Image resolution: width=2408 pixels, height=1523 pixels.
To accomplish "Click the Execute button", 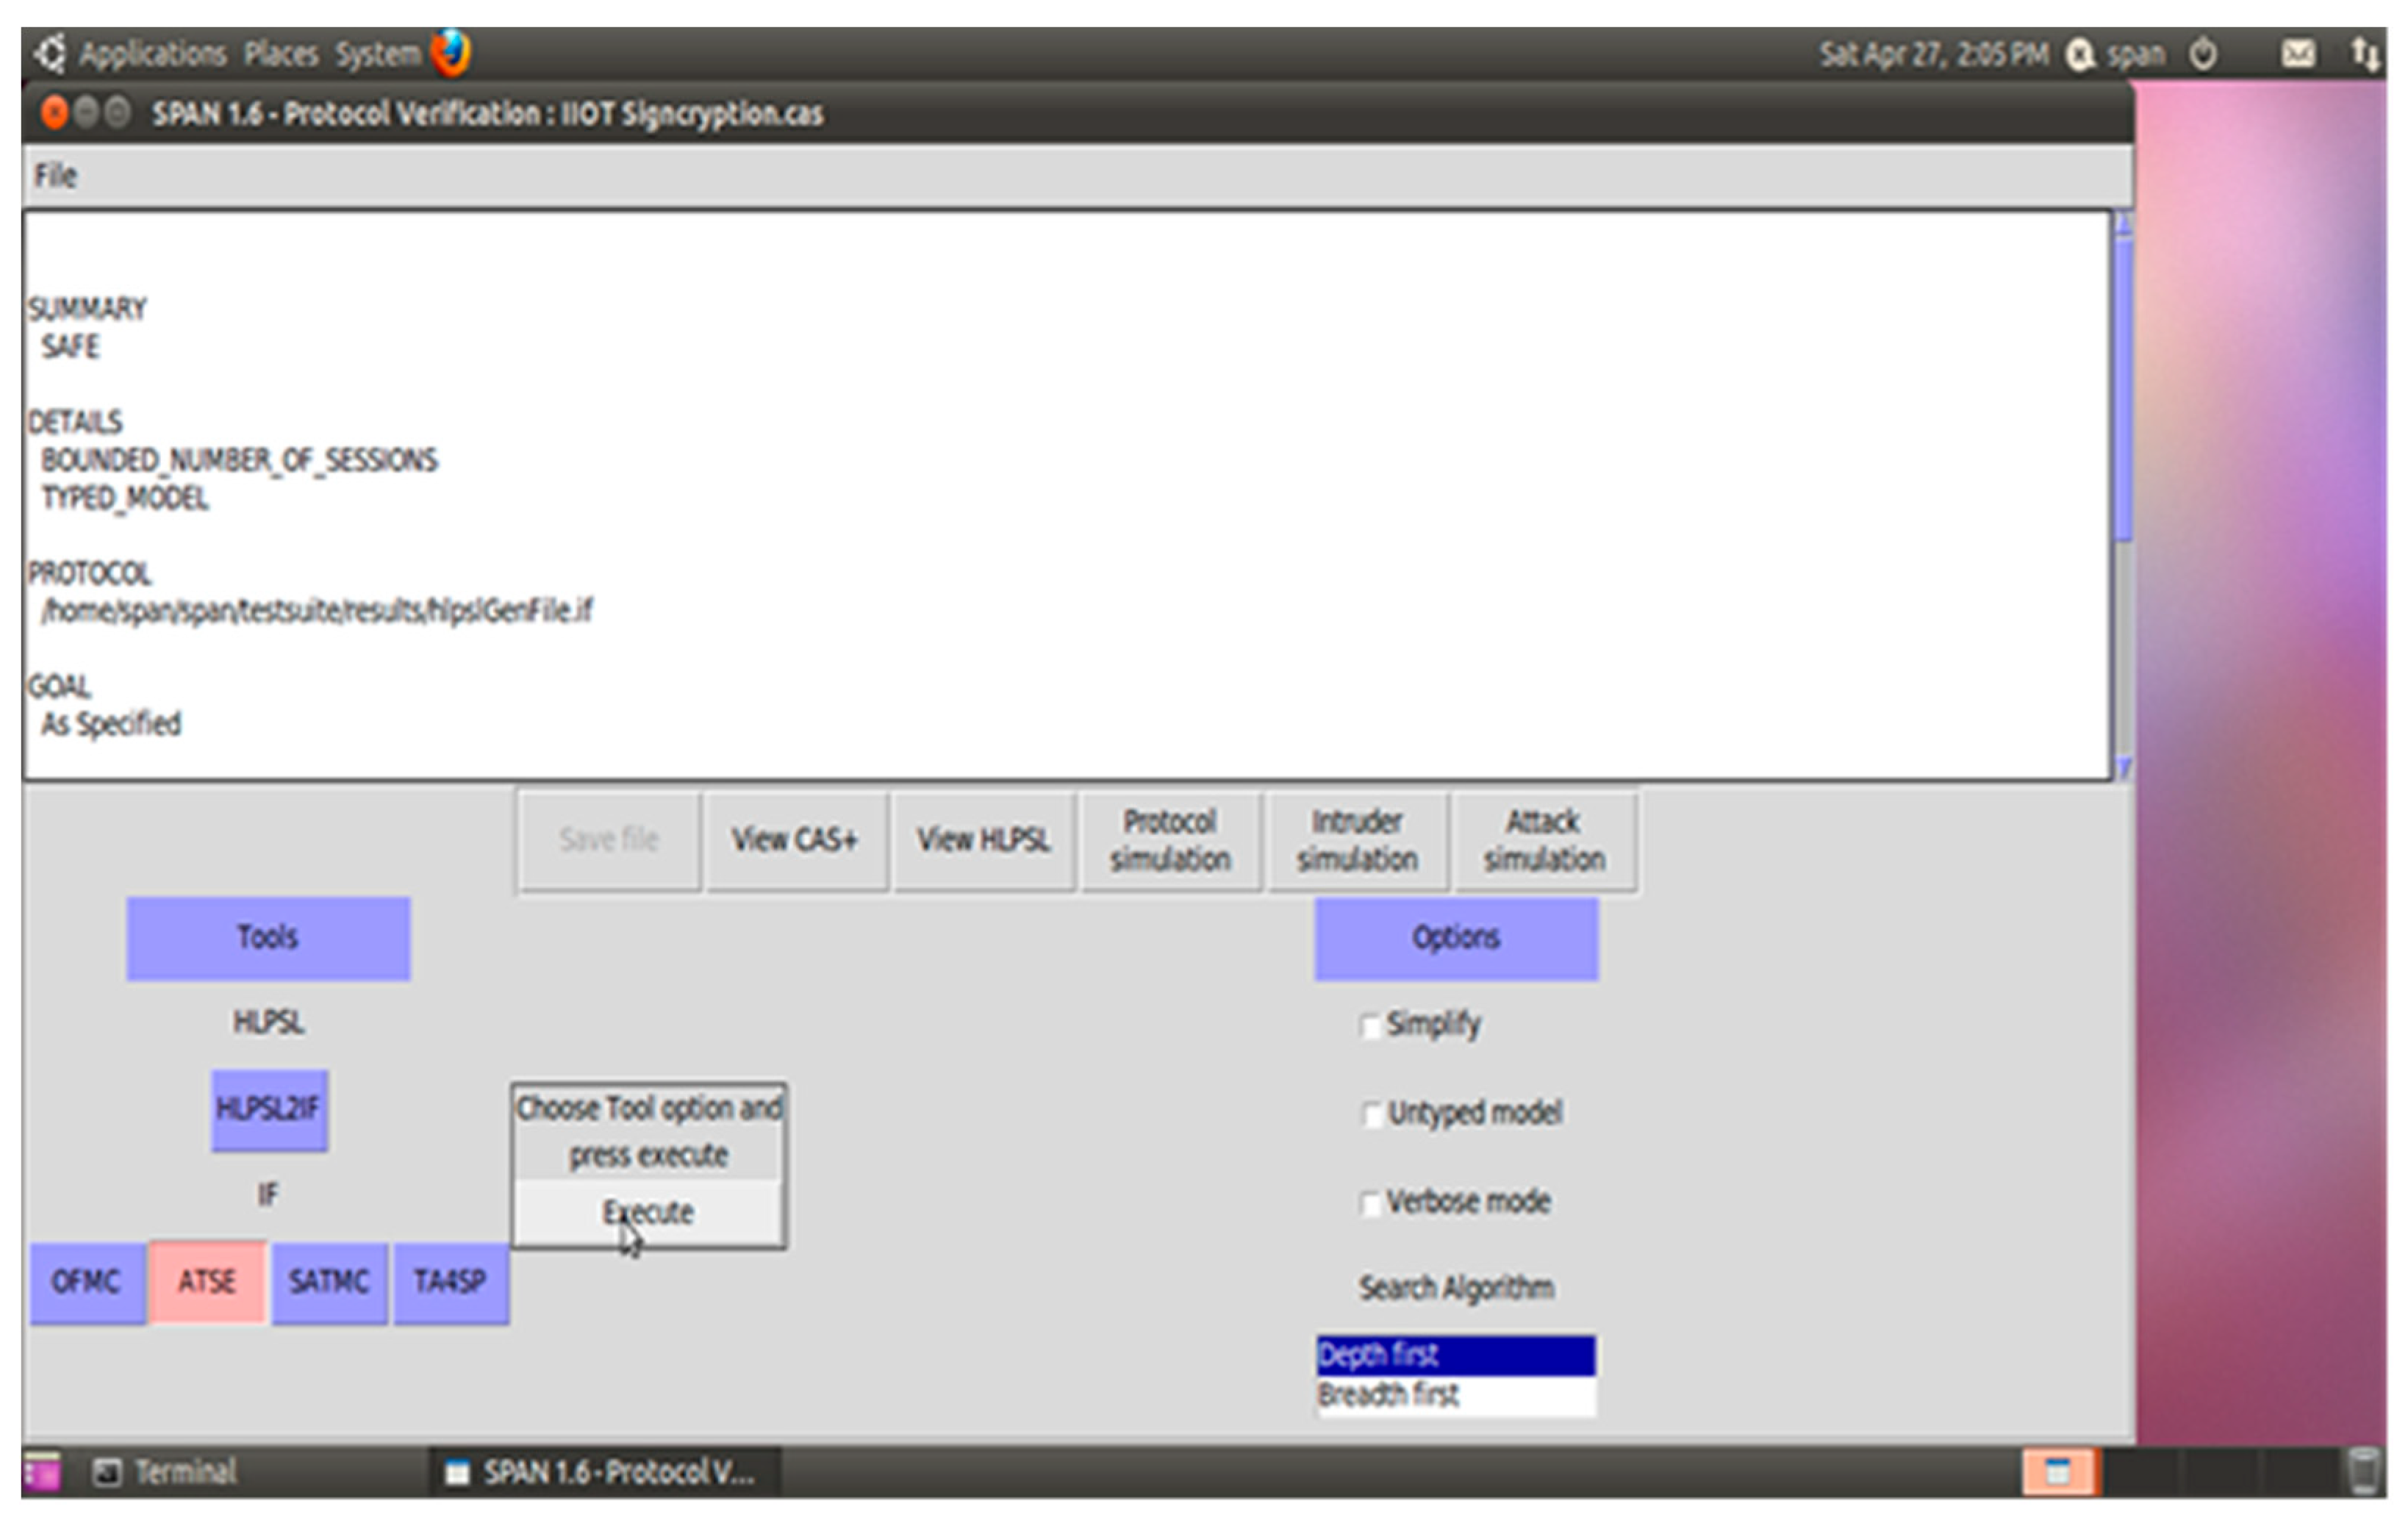I will tap(648, 1212).
